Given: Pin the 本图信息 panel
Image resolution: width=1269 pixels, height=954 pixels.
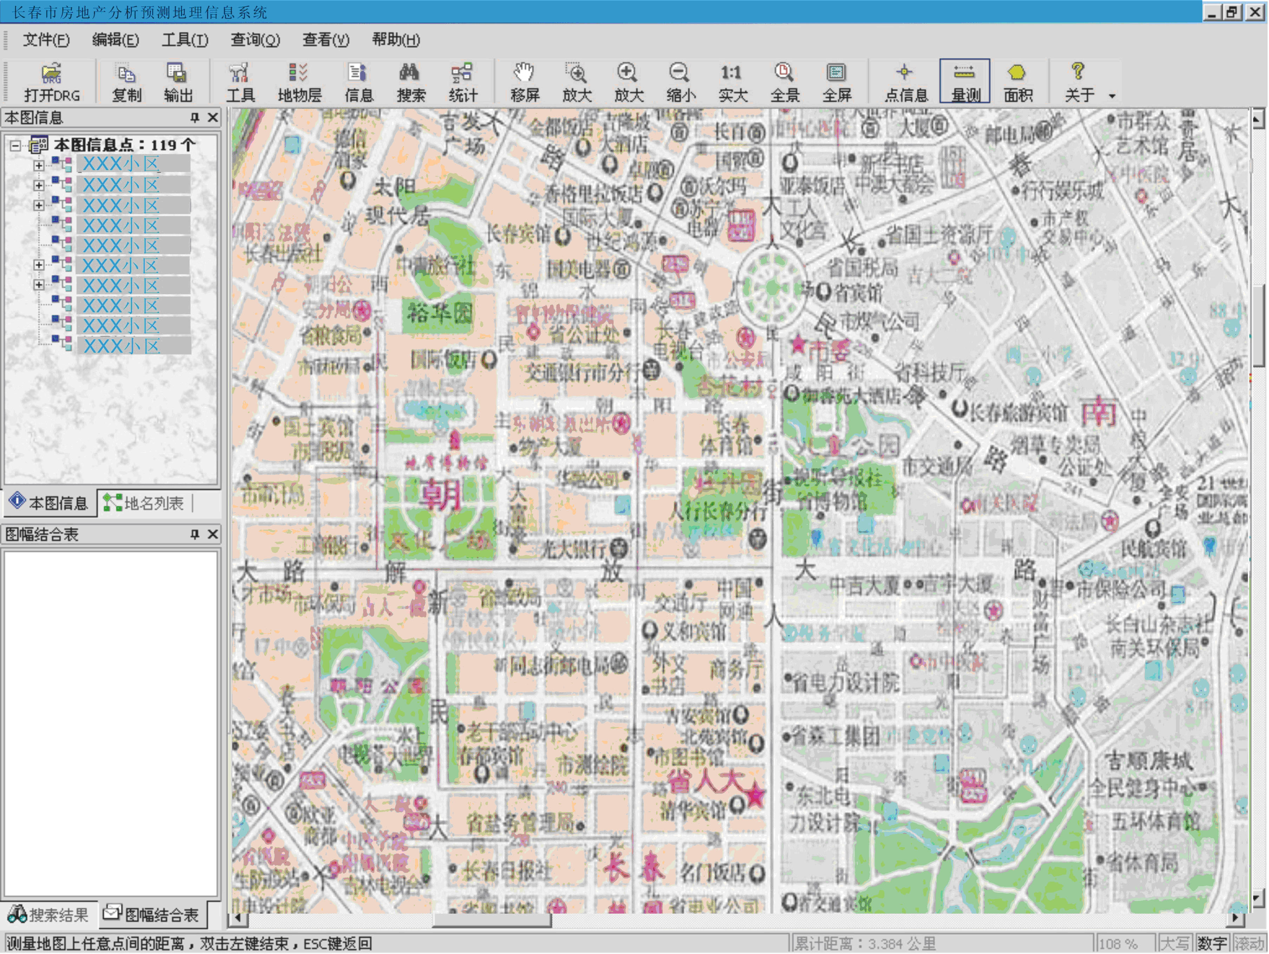Looking at the screenshot, I should coord(195,118).
